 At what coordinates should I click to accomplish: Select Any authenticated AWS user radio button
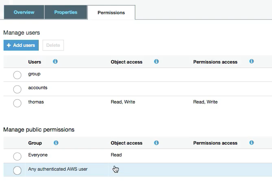click(x=17, y=170)
